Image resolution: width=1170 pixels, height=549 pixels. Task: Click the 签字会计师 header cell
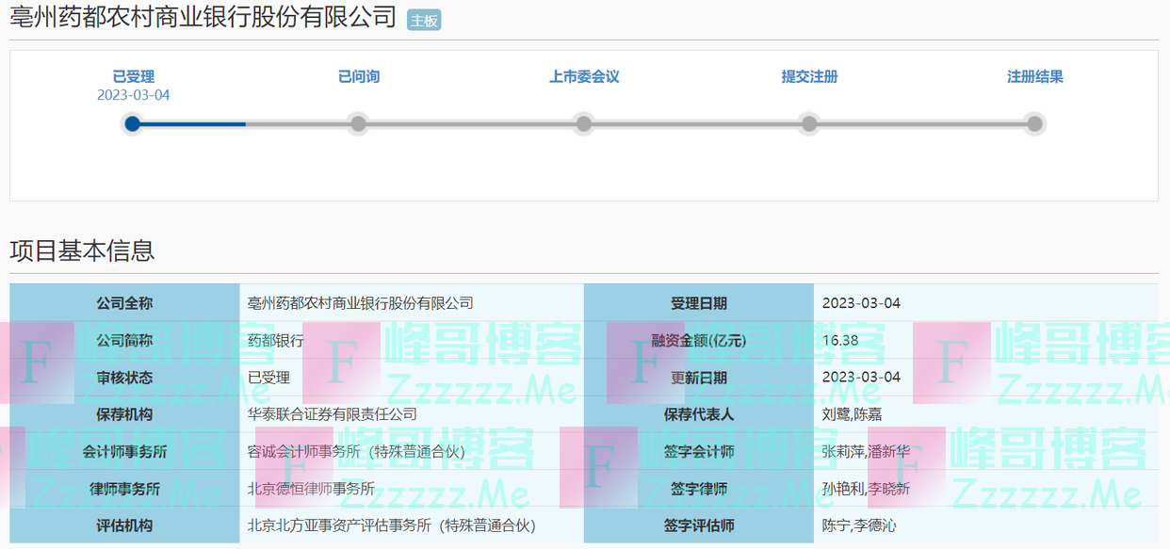(x=699, y=451)
